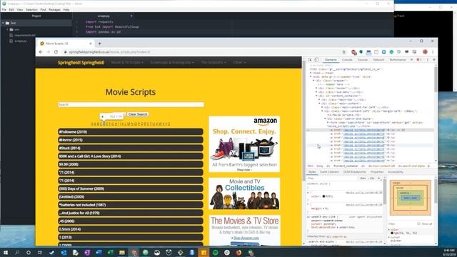The width and height of the screenshot is (457, 257).
Task: Collapse the div id content_container node
Action: click(316, 96)
